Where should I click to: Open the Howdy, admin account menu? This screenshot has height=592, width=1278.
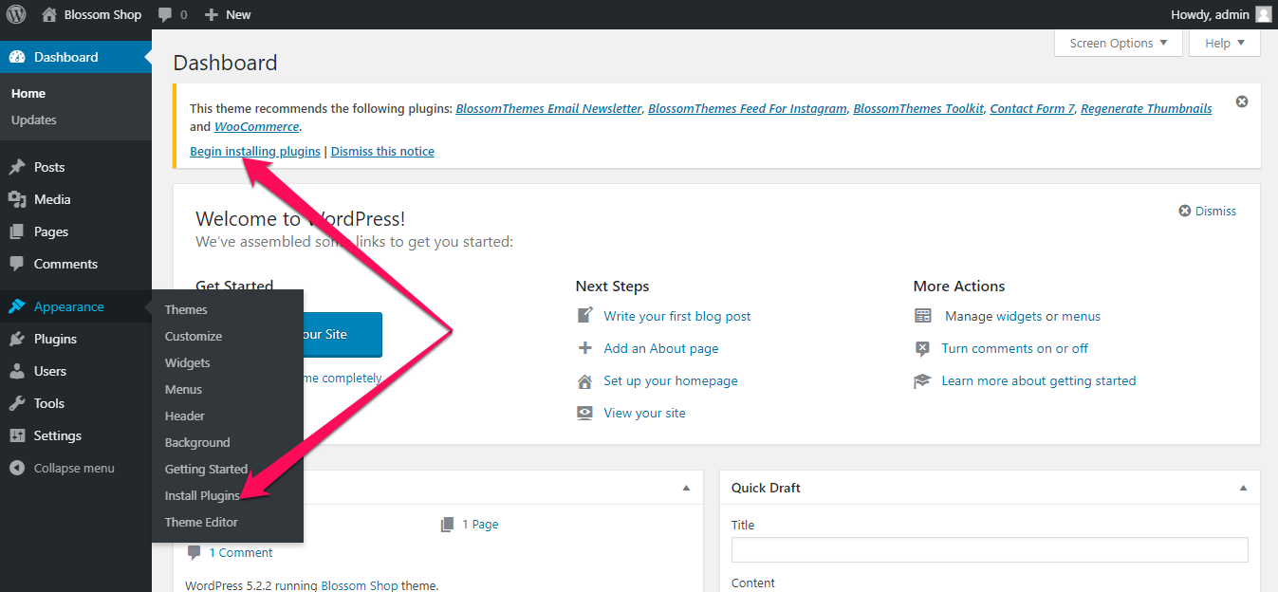point(1221,14)
